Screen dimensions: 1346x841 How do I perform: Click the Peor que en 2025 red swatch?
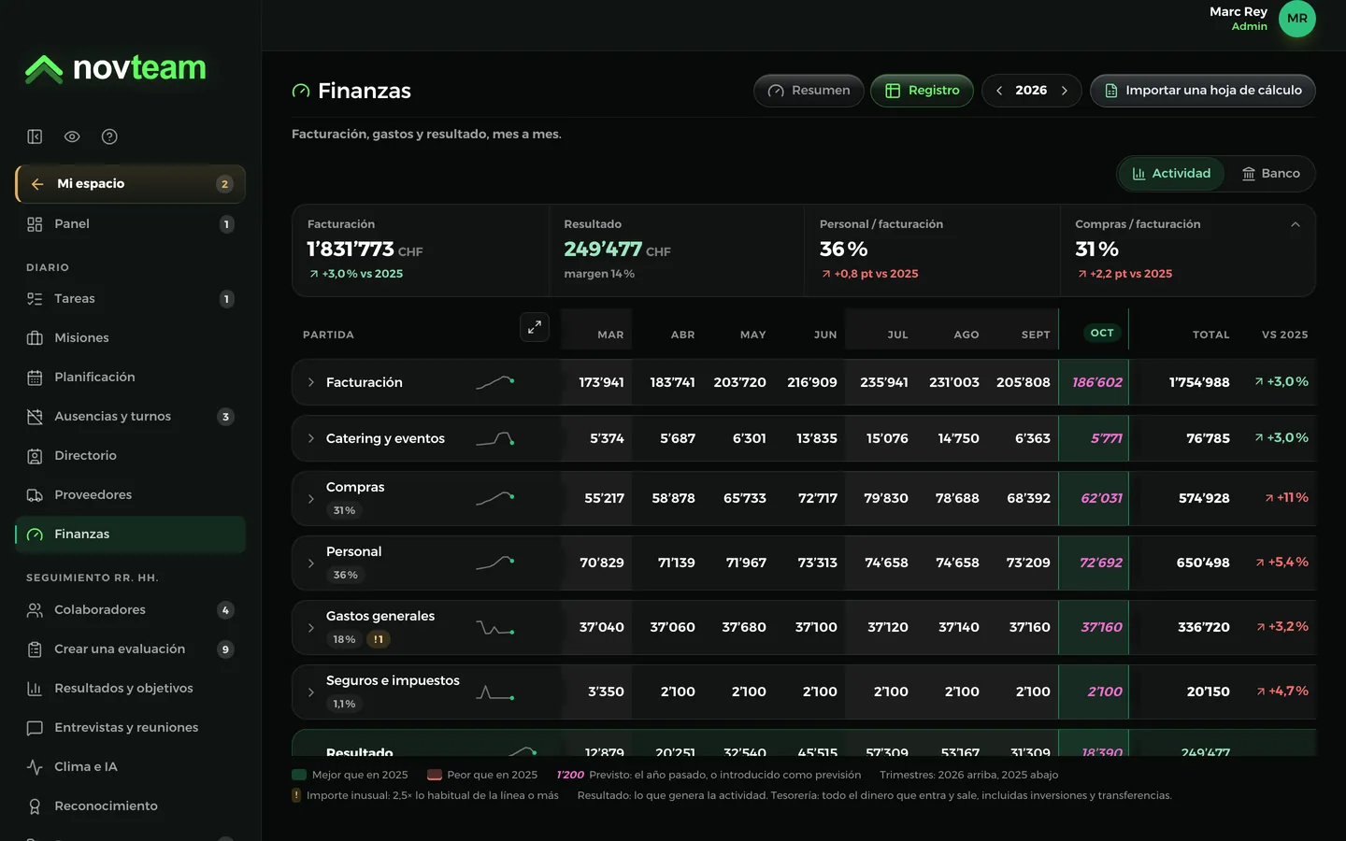point(435,775)
